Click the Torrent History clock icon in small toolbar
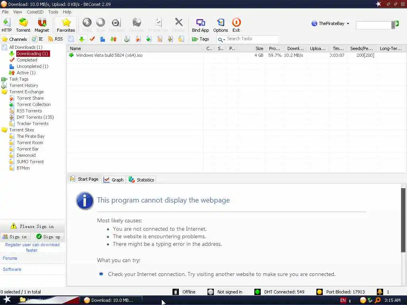Image resolution: width=407 pixels, height=305 pixels. 127,39
